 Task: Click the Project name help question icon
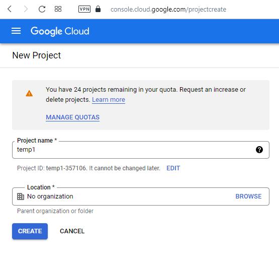259,150
